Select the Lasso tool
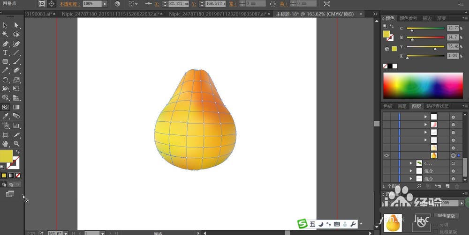 [16, 34]
